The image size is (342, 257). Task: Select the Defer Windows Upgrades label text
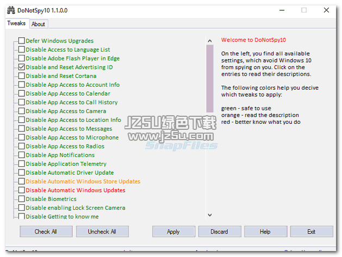(60, 41)
